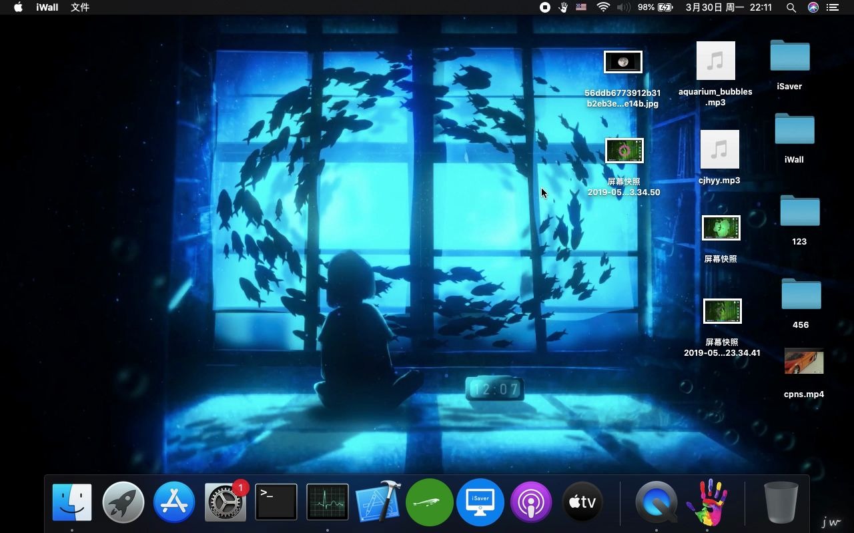The image size is (854, 533).
Task: Check battery status at 98%
Action: 655,7
